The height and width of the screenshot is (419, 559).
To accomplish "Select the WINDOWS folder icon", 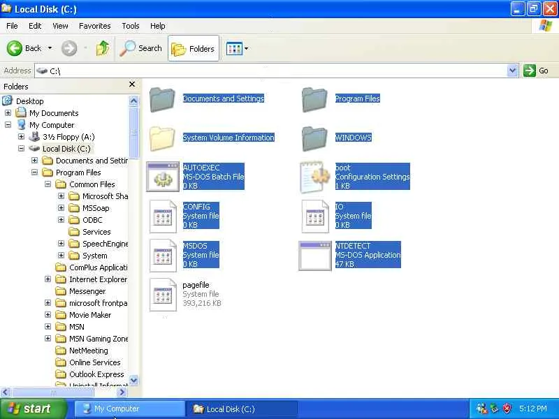I will pyautogui.click(x=314, y=138).
